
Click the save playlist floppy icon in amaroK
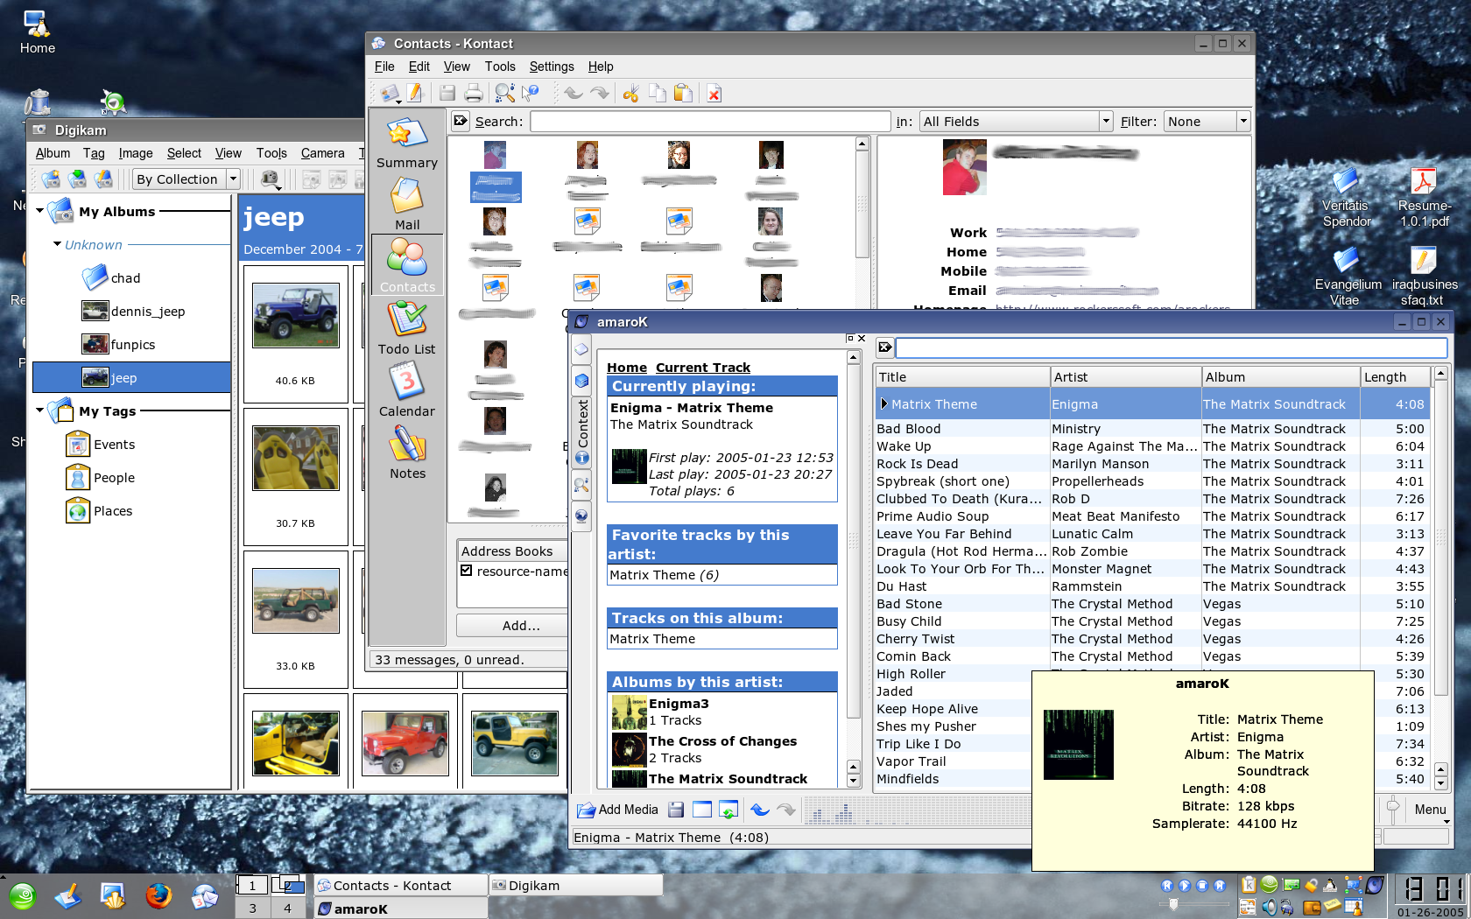click(676, 810)
